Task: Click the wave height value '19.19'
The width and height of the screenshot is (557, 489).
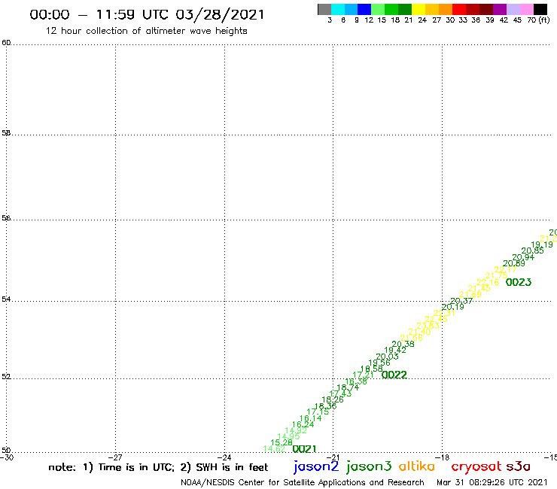Action: click(542, 244)
